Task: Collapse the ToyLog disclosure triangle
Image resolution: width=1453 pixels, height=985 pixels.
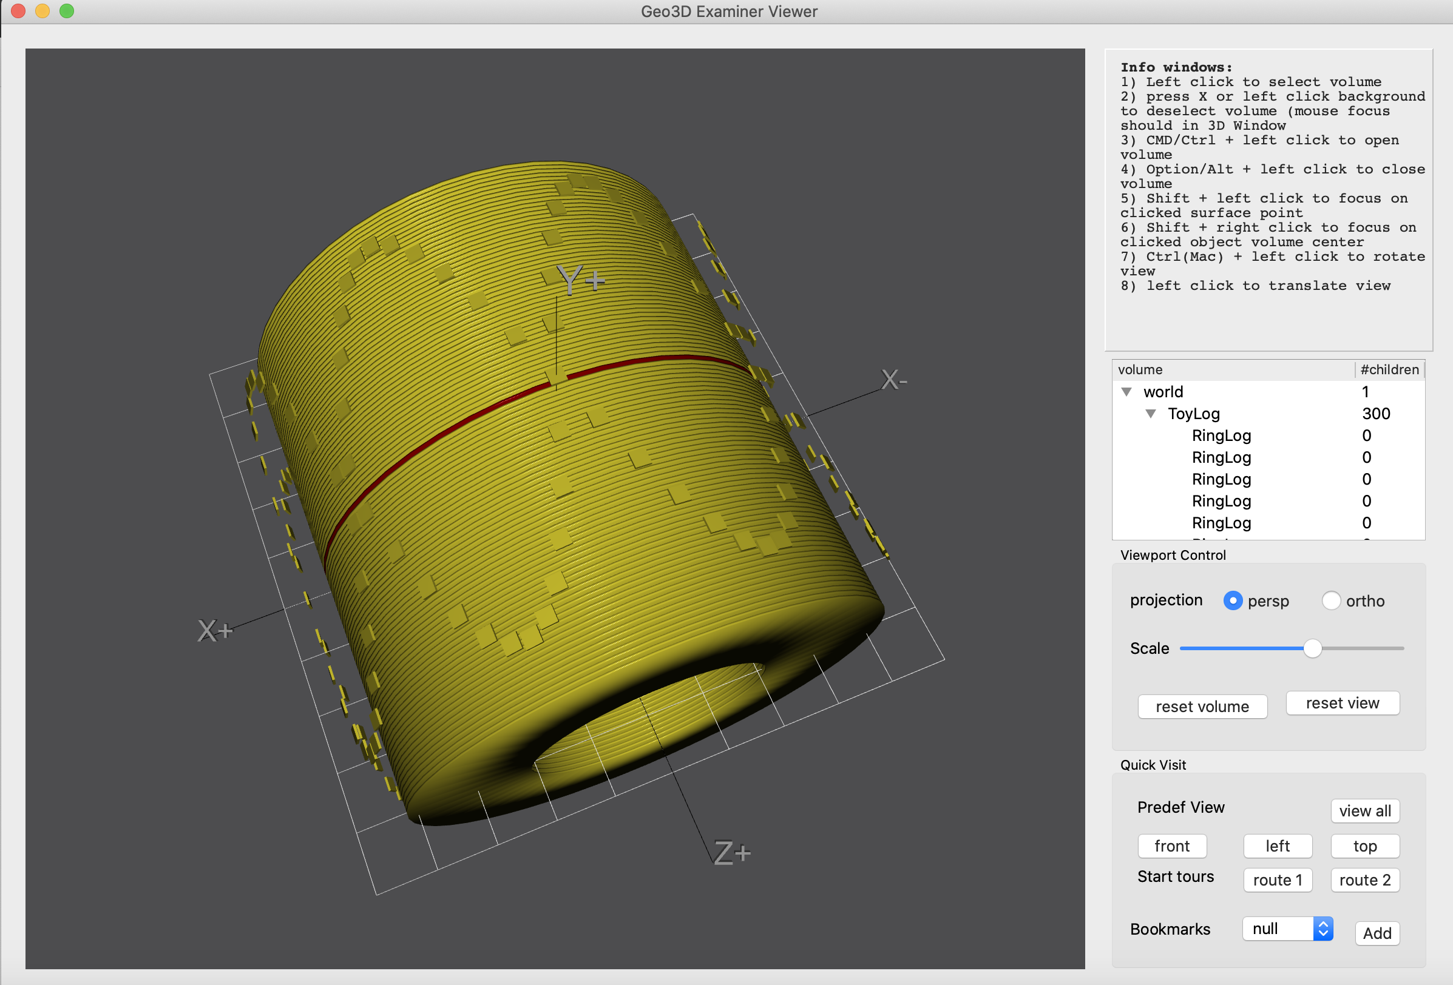Action: coord(1150,414)
